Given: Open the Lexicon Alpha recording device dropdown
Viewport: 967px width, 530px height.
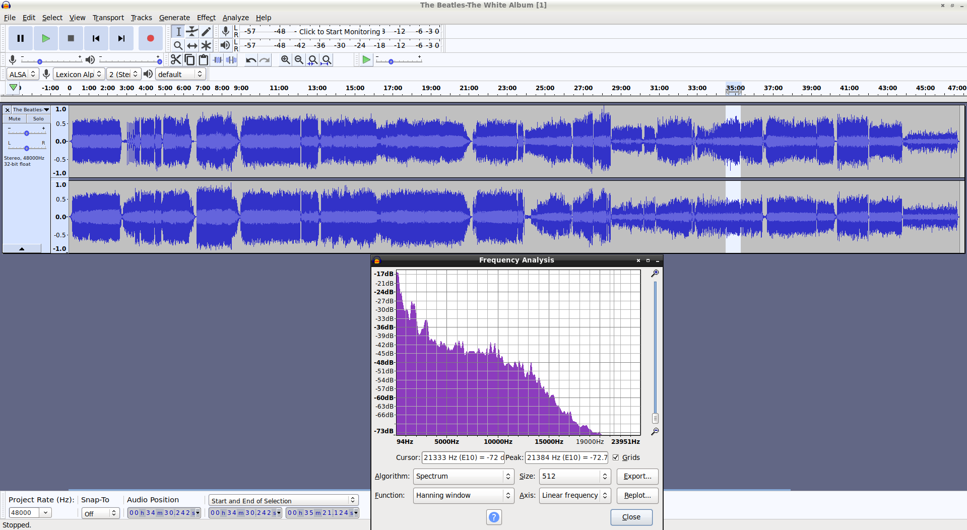Looking at the screenshot, I should click(x=79, y=74).
